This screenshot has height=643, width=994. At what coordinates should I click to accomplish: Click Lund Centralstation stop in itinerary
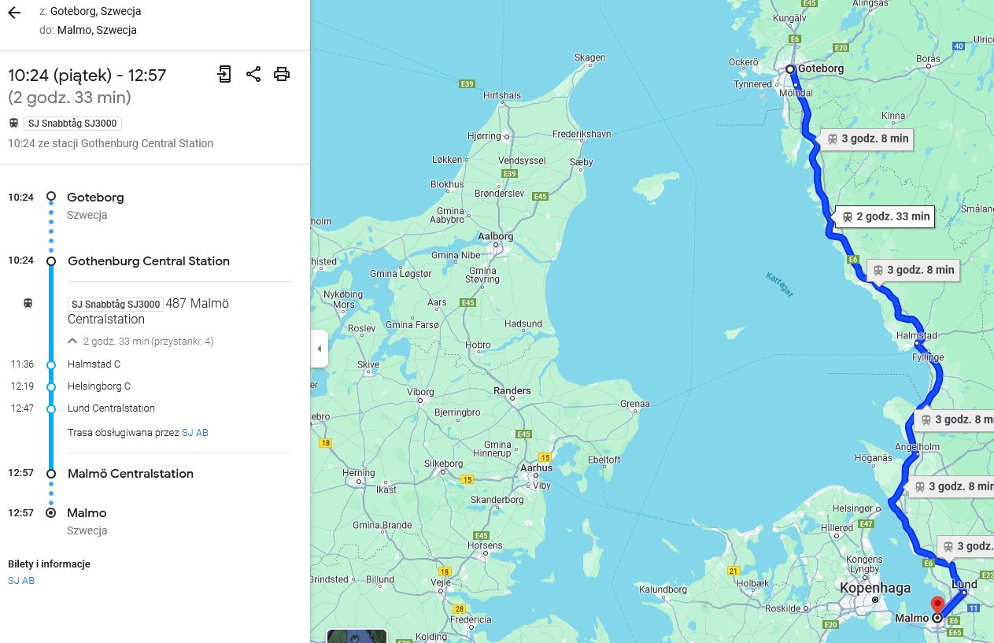pyautogui.click(x=111, y=408)
